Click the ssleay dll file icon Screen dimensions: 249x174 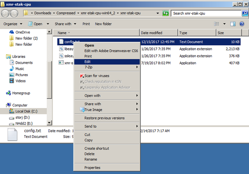pos(61,56)
